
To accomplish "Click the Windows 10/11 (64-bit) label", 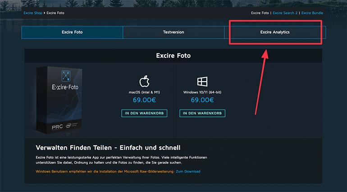I will [x=202, y=92].
